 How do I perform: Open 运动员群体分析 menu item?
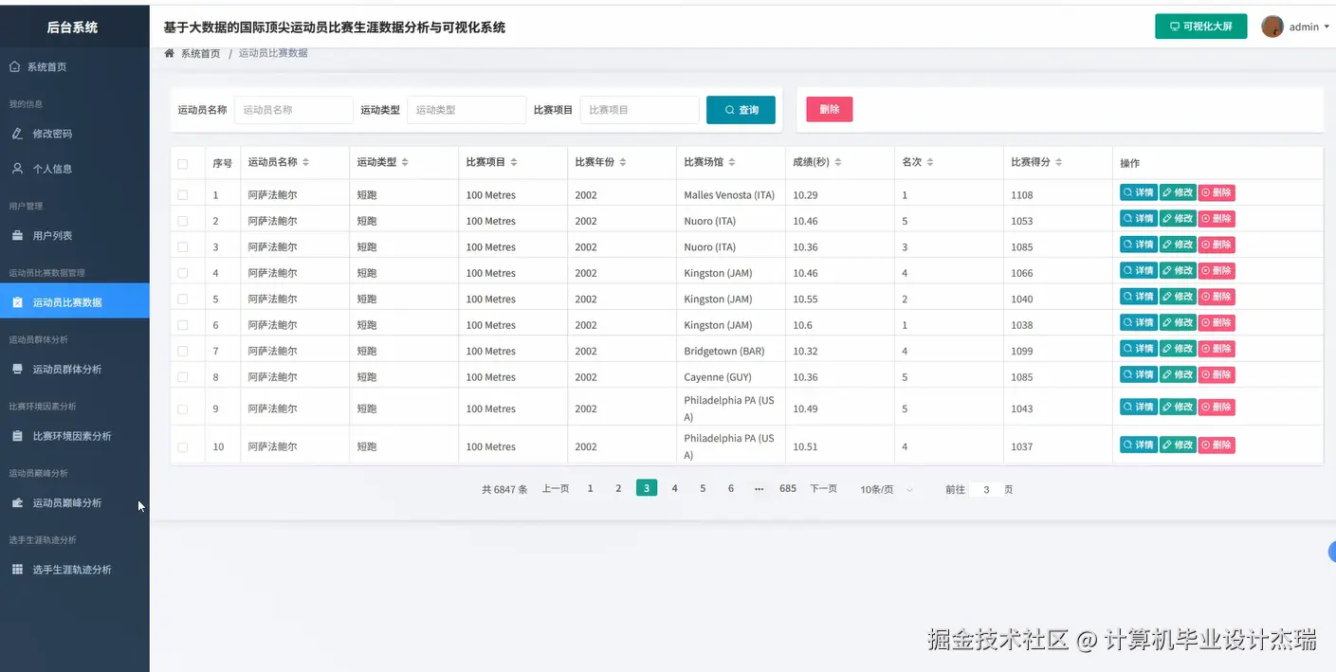(x=74, y=369)
